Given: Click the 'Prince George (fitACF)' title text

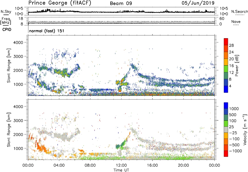Looking at the screenshot, I should point(60,3).
